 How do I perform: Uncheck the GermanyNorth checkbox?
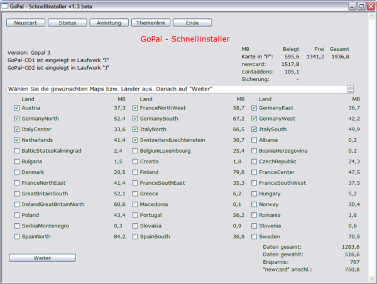click(x=16, y=119)
